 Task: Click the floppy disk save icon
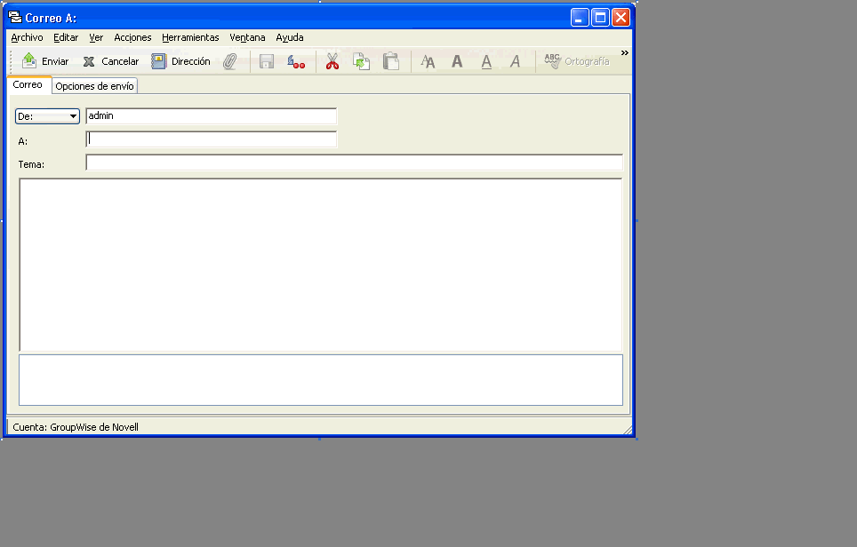[x=267, y=61]
